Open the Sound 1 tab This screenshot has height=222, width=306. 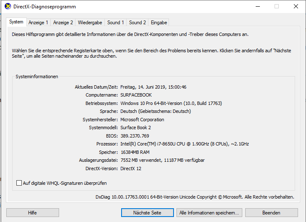click(x=116, y=23)
